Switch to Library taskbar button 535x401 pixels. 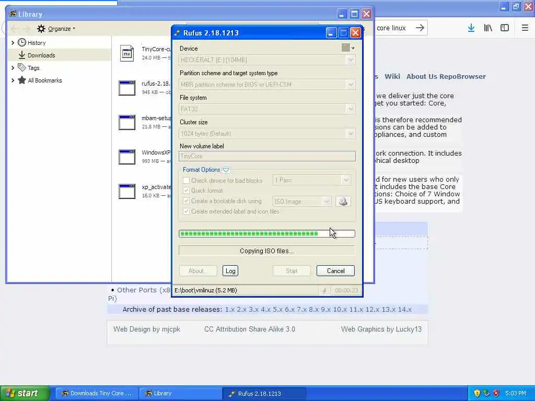(x=180, y=393)
